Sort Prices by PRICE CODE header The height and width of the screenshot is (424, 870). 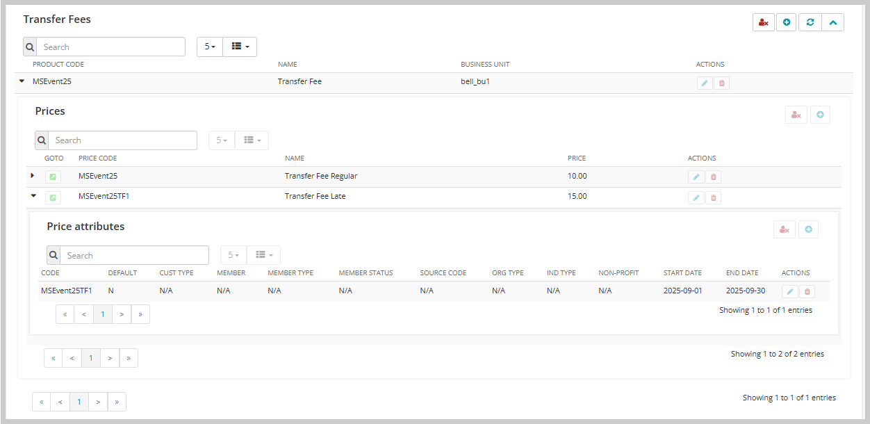tap(97, 158)
